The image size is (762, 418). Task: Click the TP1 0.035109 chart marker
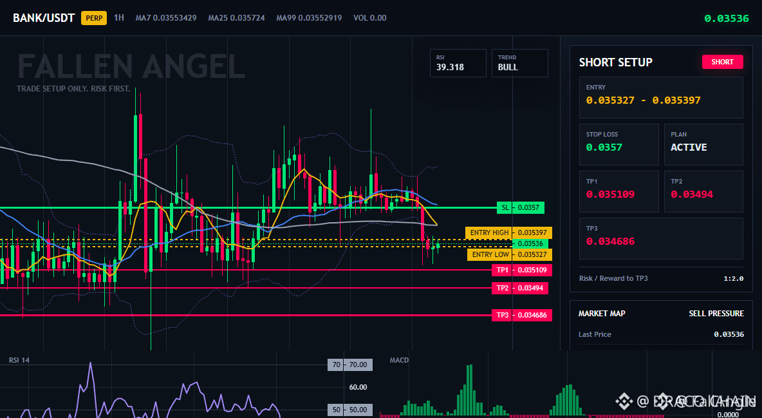pos(521,270)
